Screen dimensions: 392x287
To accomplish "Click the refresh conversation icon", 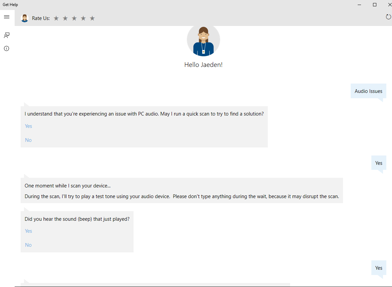I will [x=388, y=17].
